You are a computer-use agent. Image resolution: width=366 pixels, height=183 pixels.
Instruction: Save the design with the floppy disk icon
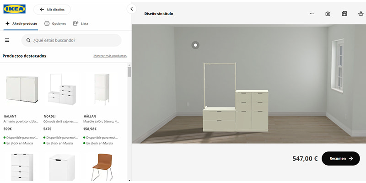(x=344, y=14)
